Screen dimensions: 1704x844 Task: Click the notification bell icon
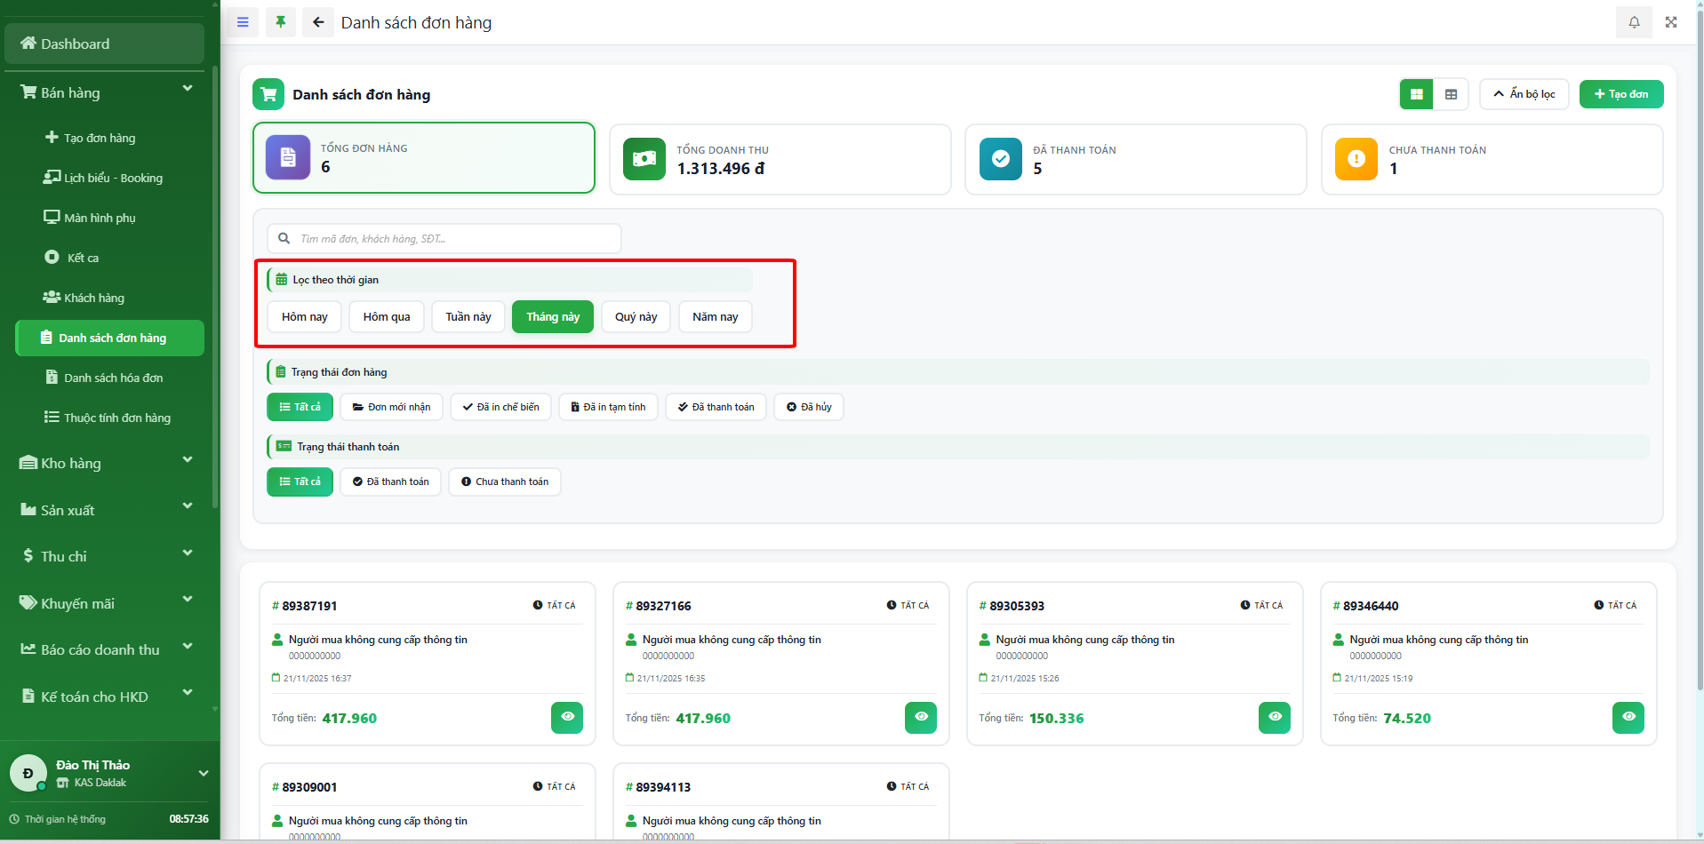(x=1634, y=22)
